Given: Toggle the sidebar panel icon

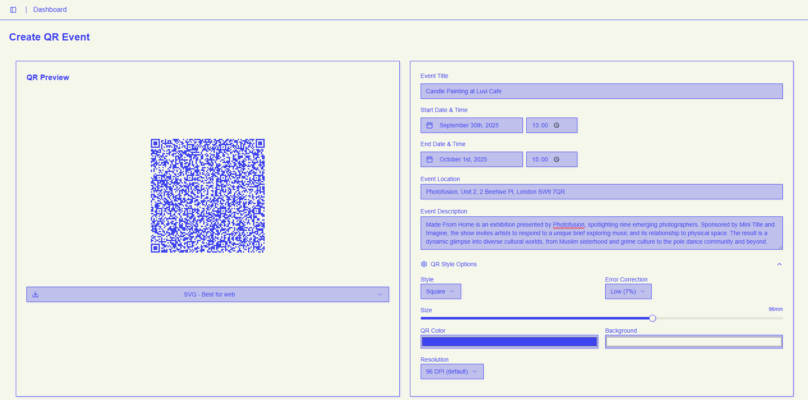Looking at the screenshot, I should tap(13, 10).
